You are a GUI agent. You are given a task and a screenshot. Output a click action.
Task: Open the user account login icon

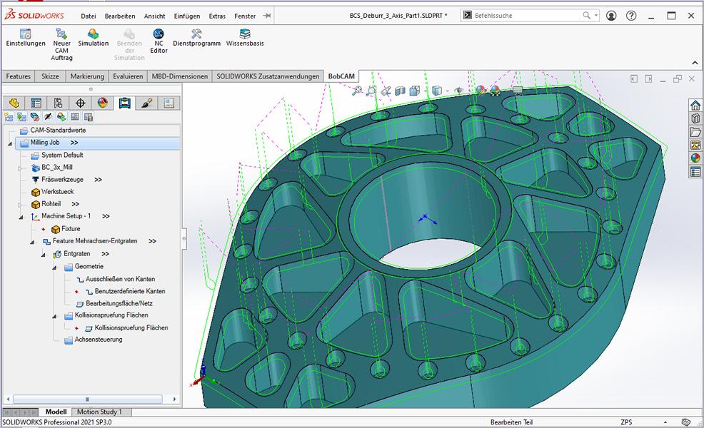coord(611,16)
